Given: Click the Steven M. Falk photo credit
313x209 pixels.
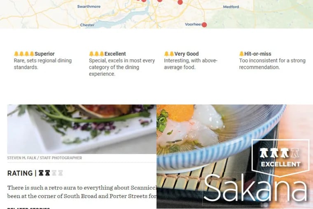Looking at the screenshot, I should [x=44, y=158].
